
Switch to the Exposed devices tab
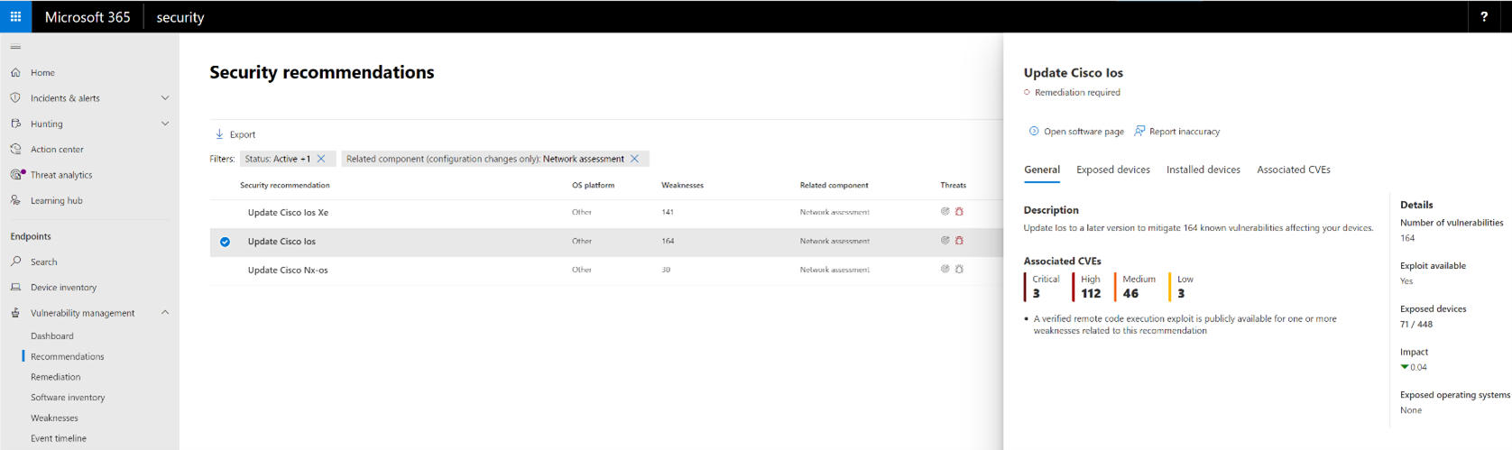pyautogui.click(x=1112, y=170)
